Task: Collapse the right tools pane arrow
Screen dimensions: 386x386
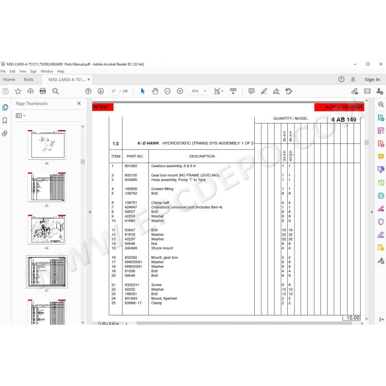Action: tap(372, 212)
